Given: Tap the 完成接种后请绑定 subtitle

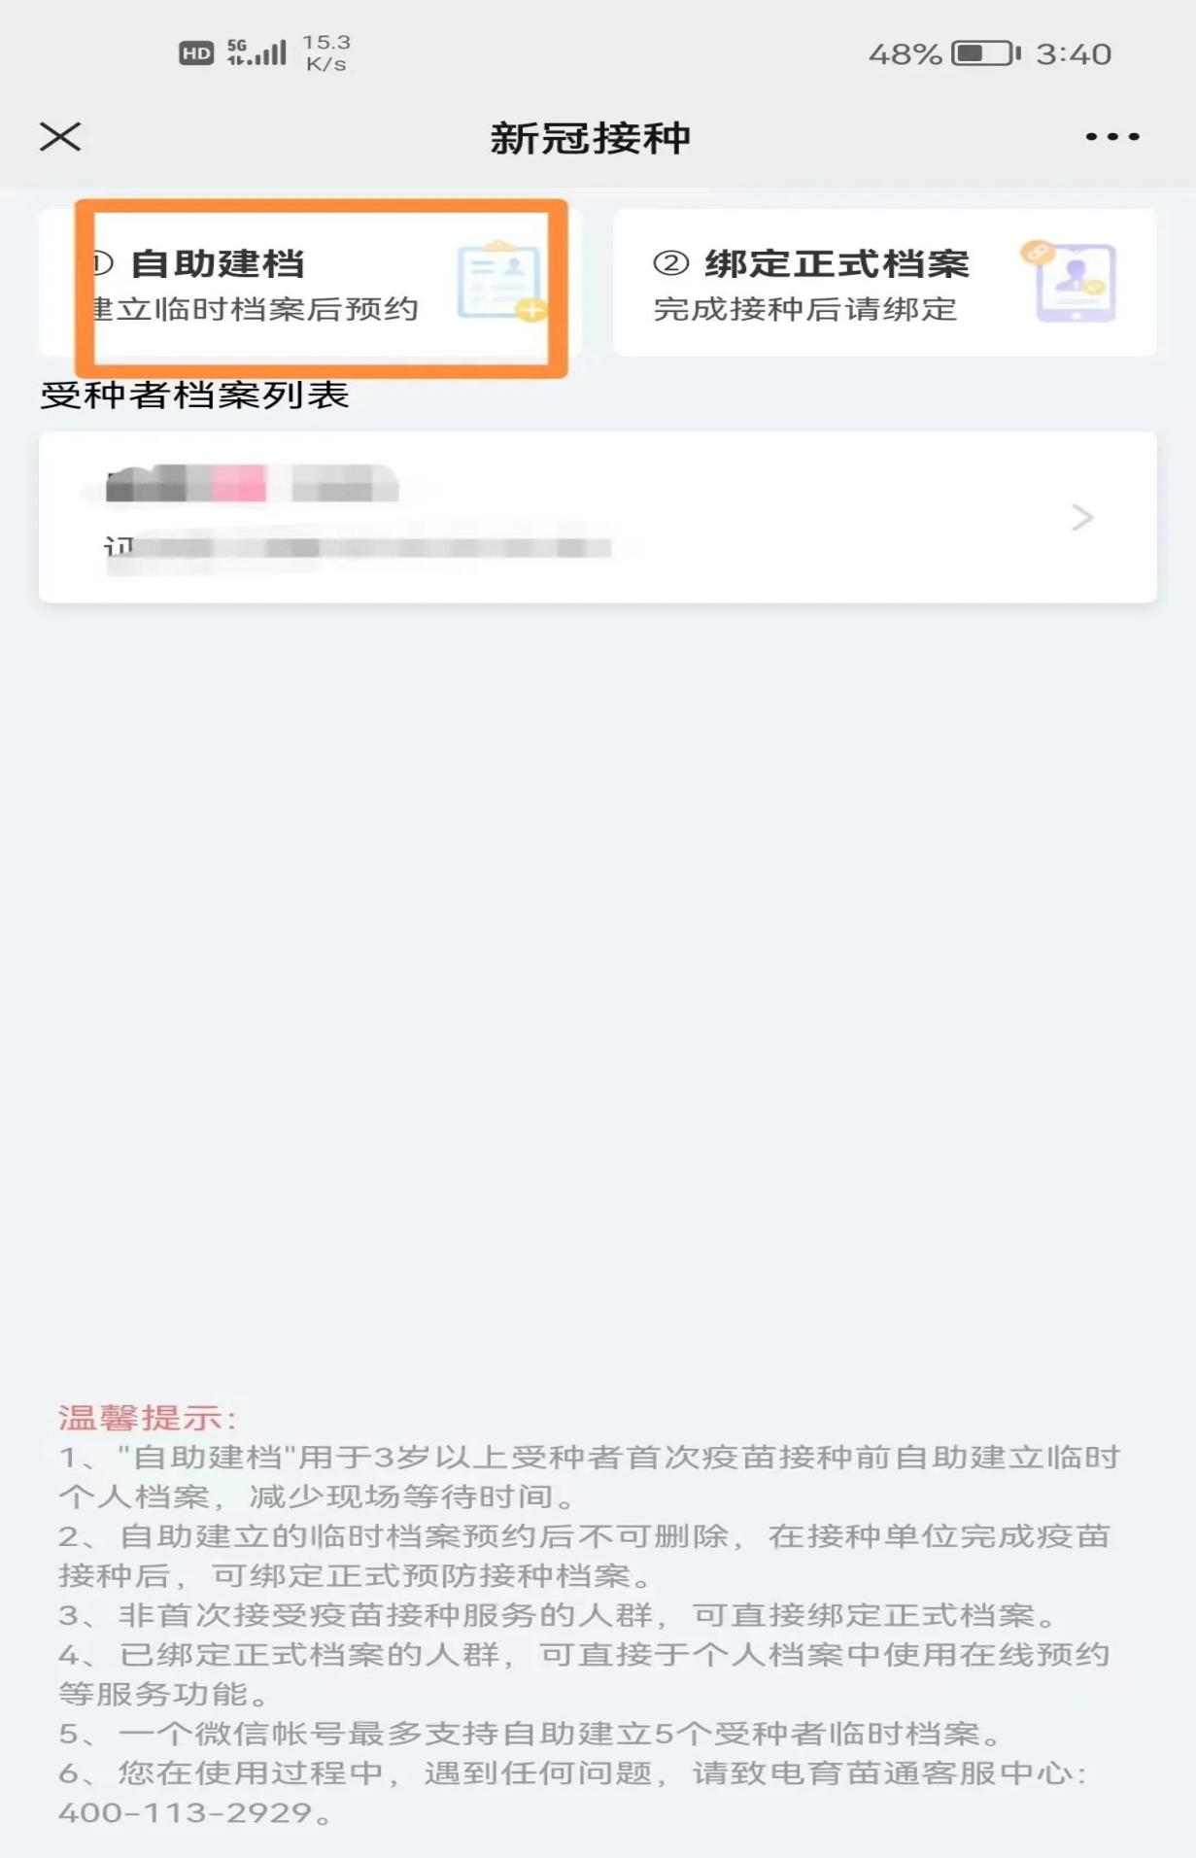Looking at the screenshot, I should (x=805, y=309).
